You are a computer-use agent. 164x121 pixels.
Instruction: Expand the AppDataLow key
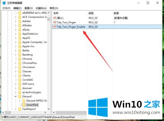click(x=15, y=34)
